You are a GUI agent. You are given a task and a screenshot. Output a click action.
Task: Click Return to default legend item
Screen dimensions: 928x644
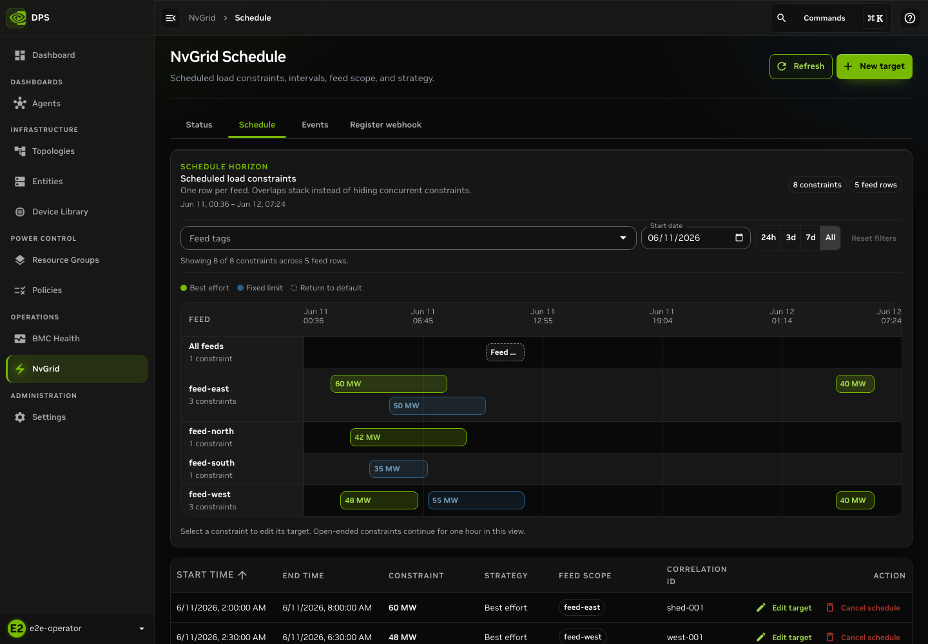point(326,288)
